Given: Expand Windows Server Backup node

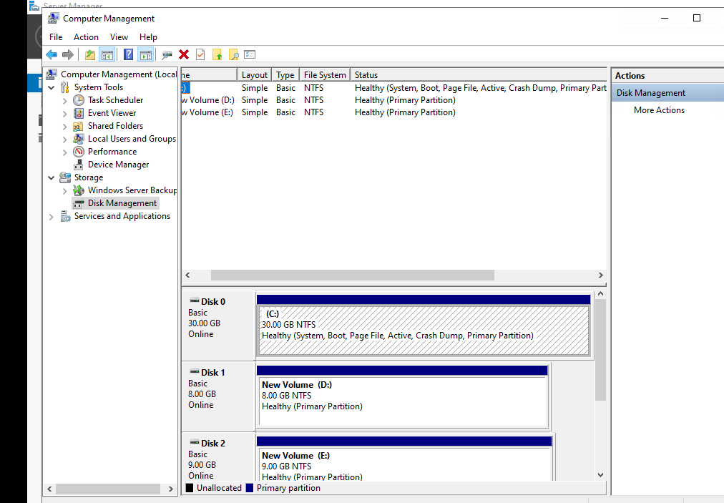Looking at the screenshot, I should (64, 191).
